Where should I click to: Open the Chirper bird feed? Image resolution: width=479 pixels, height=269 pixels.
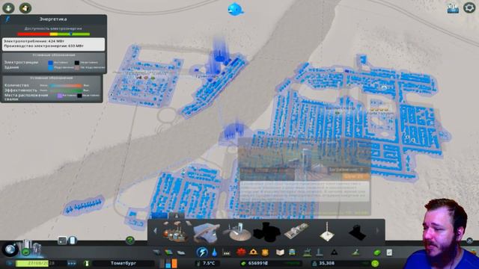pos(235,9)
